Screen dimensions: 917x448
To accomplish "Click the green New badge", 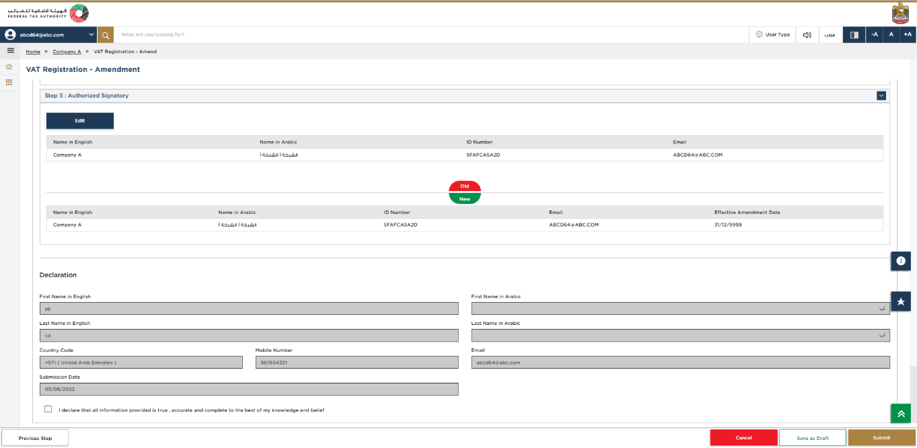I will (464, 198).
